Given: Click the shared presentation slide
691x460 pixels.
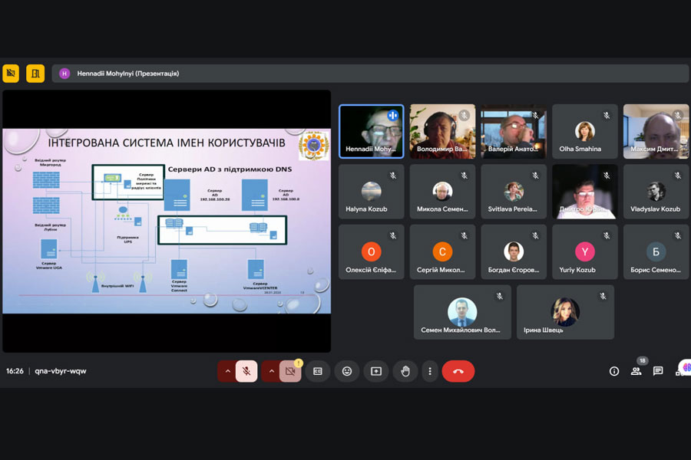Looking at the screenshot, I should 167,221.
